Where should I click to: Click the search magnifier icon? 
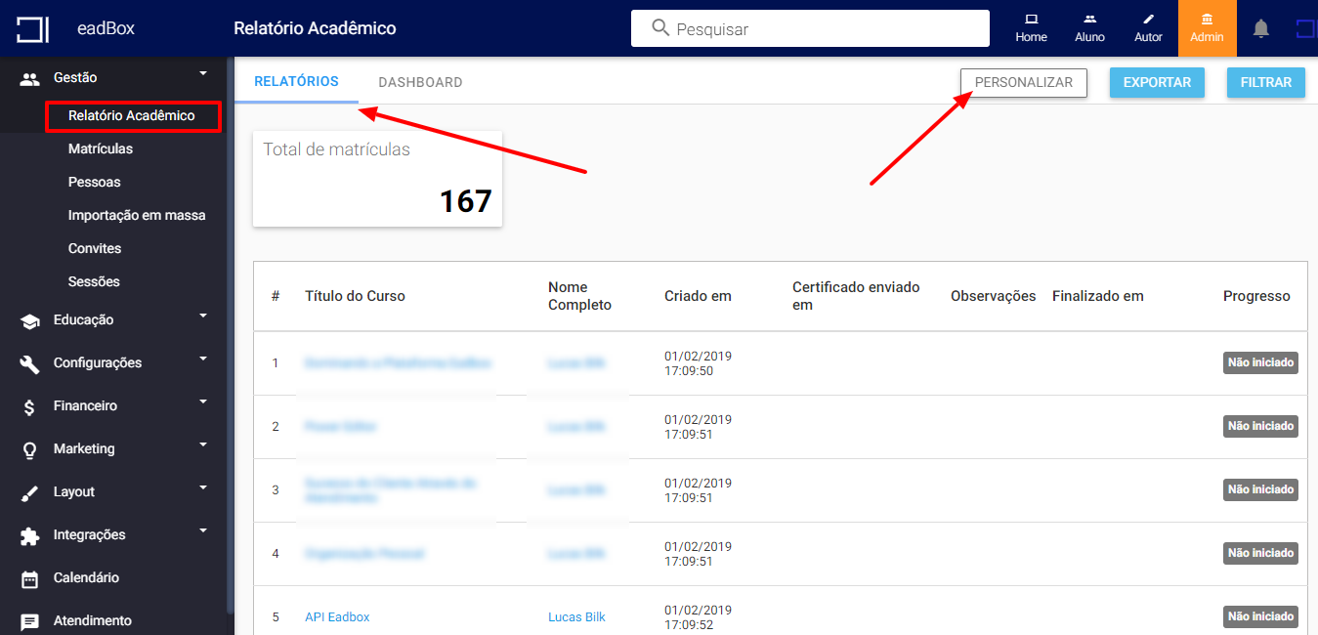pos(660,28)
